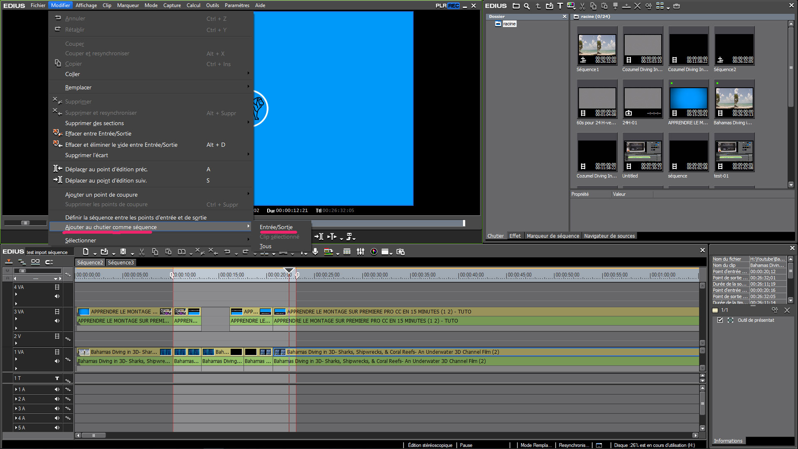Click the bin New folder icon
This screenshot has width=798, height=449.
click(516, 6)
